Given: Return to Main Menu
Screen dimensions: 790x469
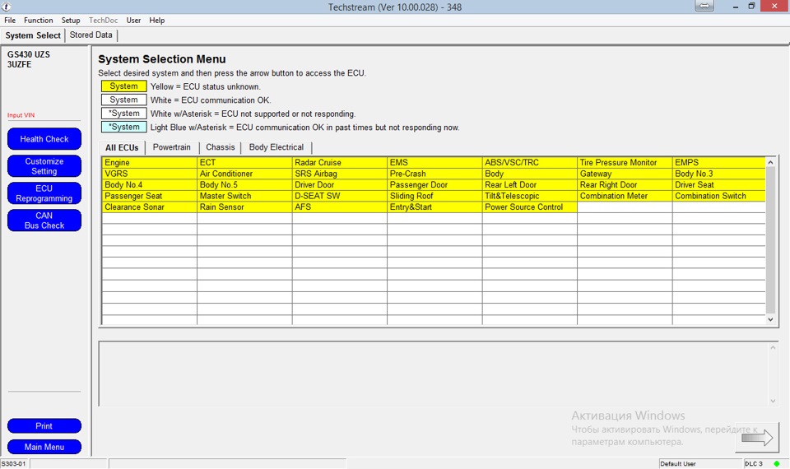Looking at the screenshot, I should tap(44, 447).
